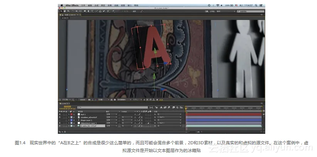Toggle effects fx switch for cosadeer_aOverB layer
Image resolution: width=317 pixels, height=157 pixels.
(142, 117)
